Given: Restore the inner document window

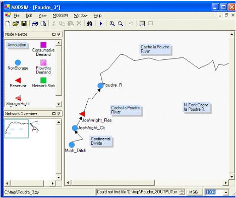Looking at the screenshot, I should (x=226, y=15).
